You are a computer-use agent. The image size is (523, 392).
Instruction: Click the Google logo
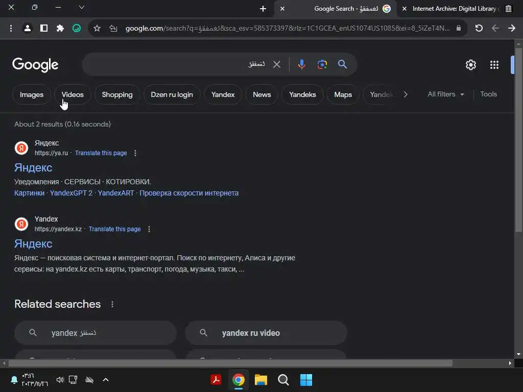[35, 65]
